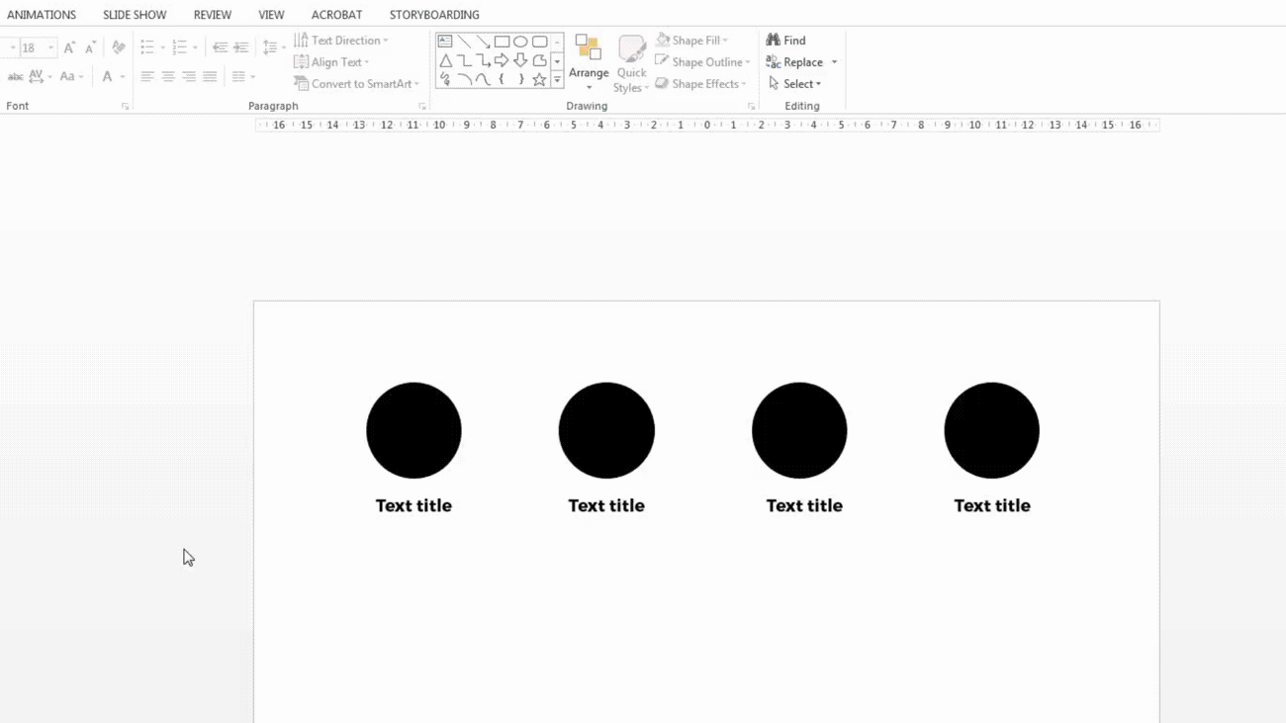The height and width of the screenshot is (723, 1286).
Task: Toggle strikethrough text formatting
Action: 15,76
